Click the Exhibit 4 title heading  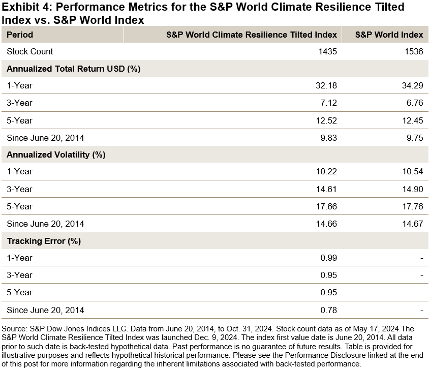coord(203,14)
